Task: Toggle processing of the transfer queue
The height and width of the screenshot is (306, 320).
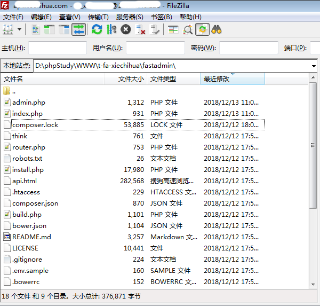Action: (x=111, y=29)
